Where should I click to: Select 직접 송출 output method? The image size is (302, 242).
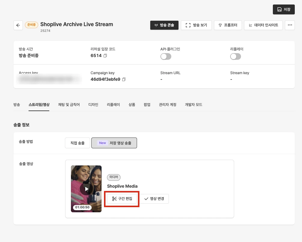(x=78, y=143)
